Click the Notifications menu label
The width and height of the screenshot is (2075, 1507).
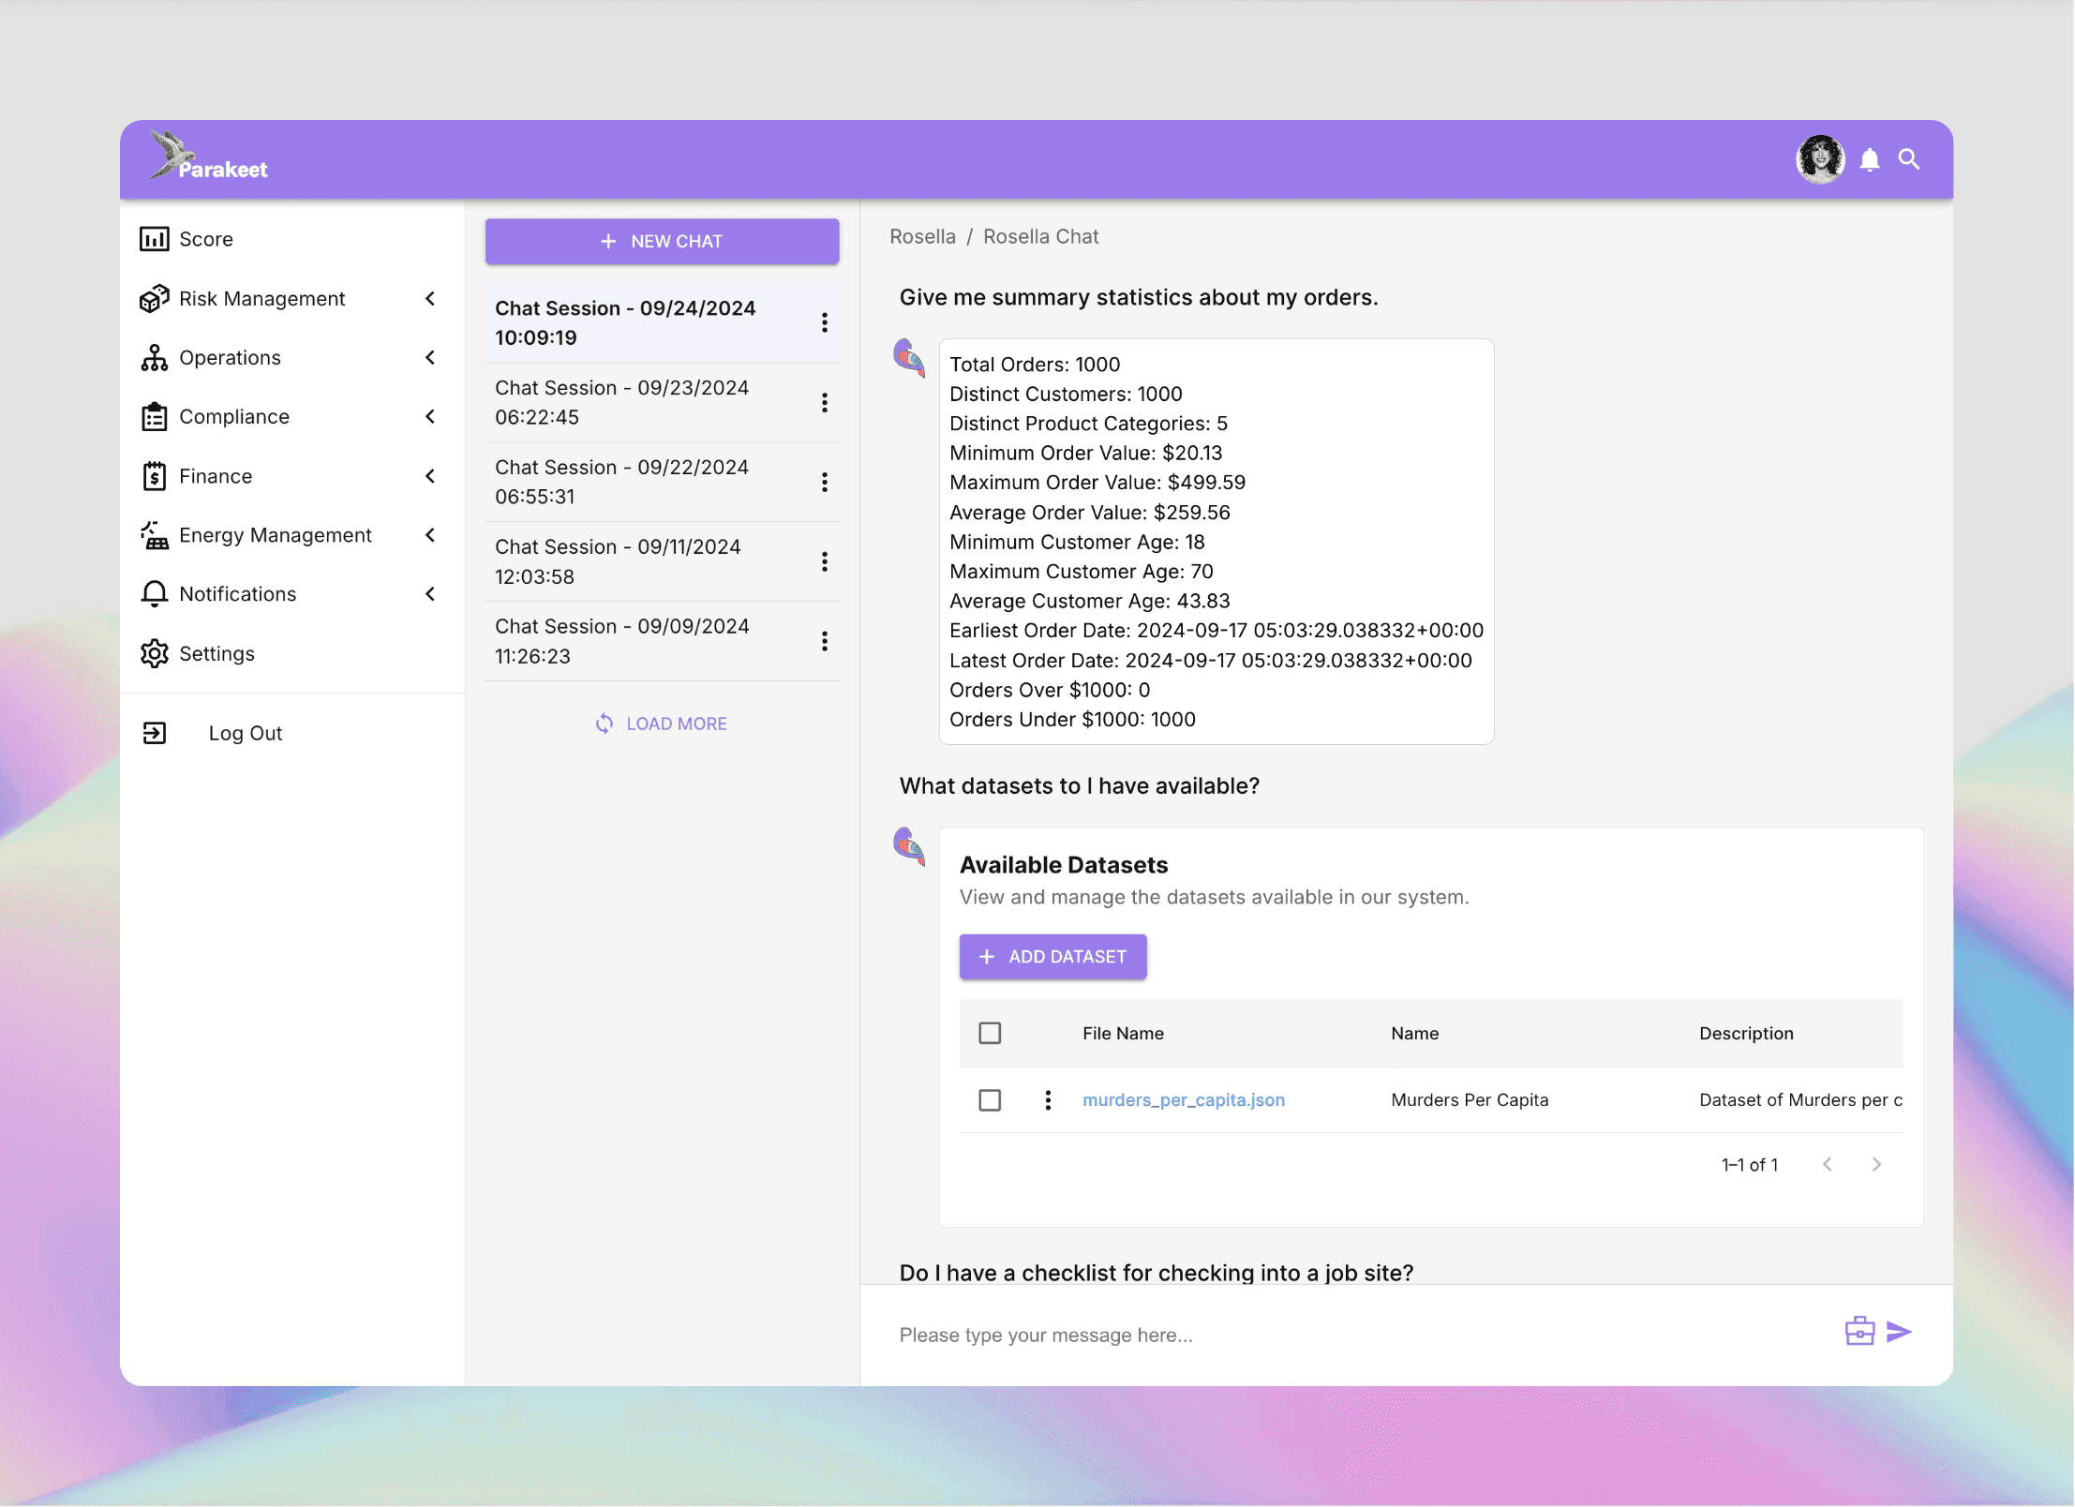[x=237, y=594]
